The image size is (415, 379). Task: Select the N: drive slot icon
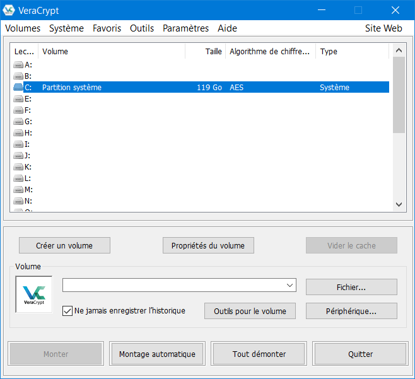pyautogui.click(x=18, y=201)
